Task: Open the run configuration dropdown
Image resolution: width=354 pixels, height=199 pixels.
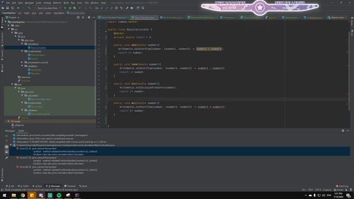Action: pyautogui.click(x=48, y=8)
